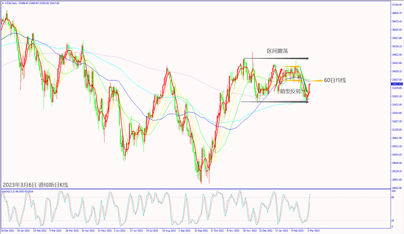Click the 28 Dec 2021 date label

(9, 231)
